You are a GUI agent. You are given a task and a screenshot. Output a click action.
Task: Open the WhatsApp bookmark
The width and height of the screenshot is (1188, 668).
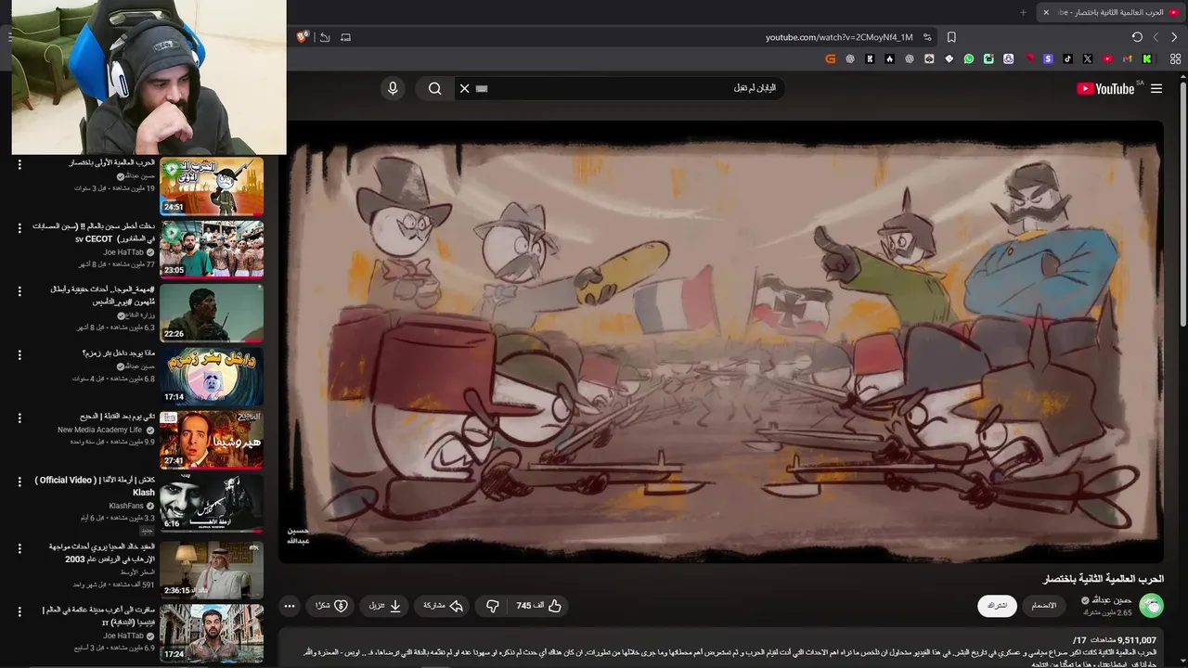[969, 58]
